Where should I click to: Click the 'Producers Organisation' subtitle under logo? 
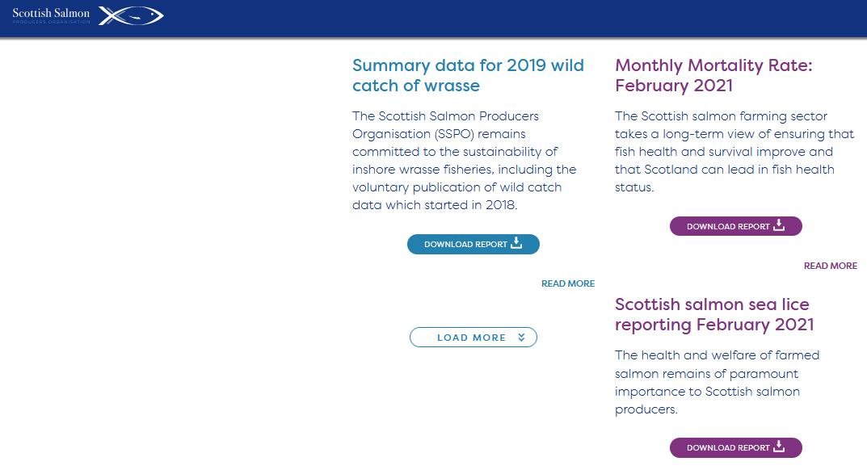pos(51,23)
